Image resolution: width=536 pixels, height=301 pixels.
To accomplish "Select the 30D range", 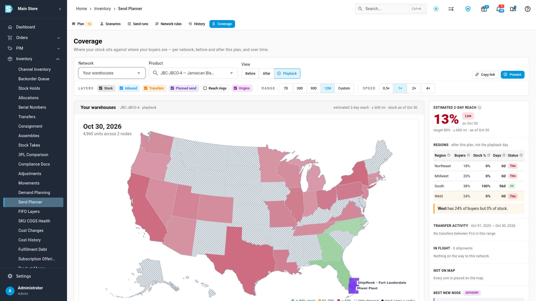I will 300,88.
